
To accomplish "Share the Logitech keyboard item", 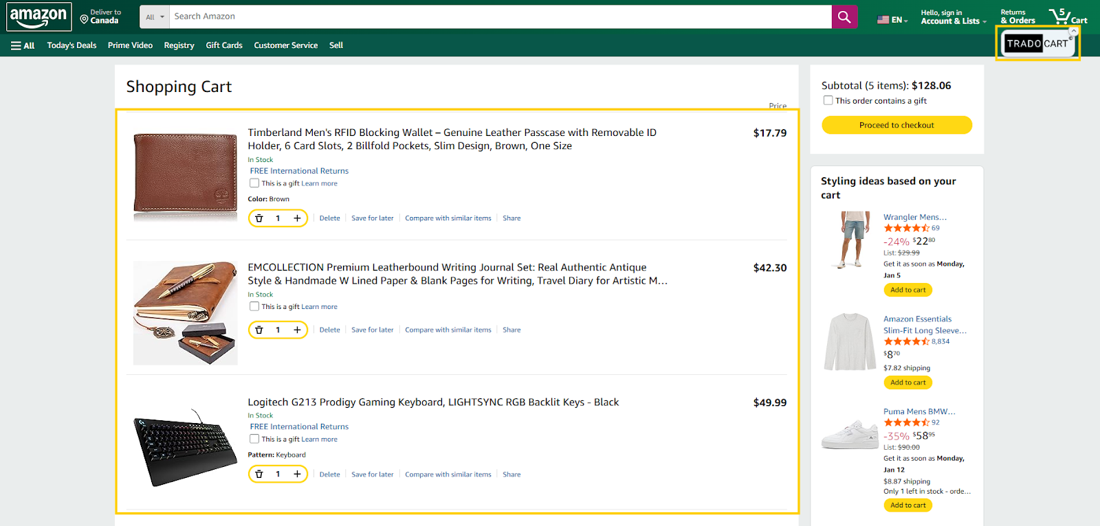I will pyautogui.click(x=511, y=474).
